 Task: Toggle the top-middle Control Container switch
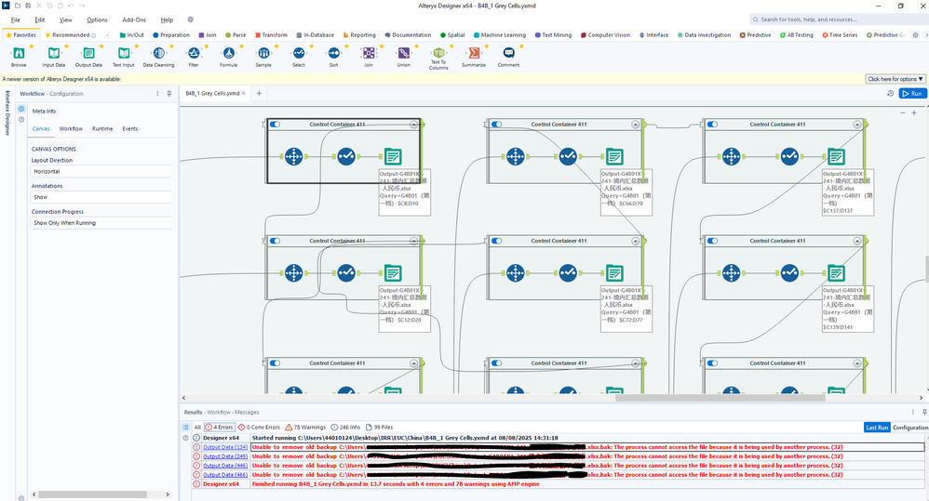click(496, 125)
